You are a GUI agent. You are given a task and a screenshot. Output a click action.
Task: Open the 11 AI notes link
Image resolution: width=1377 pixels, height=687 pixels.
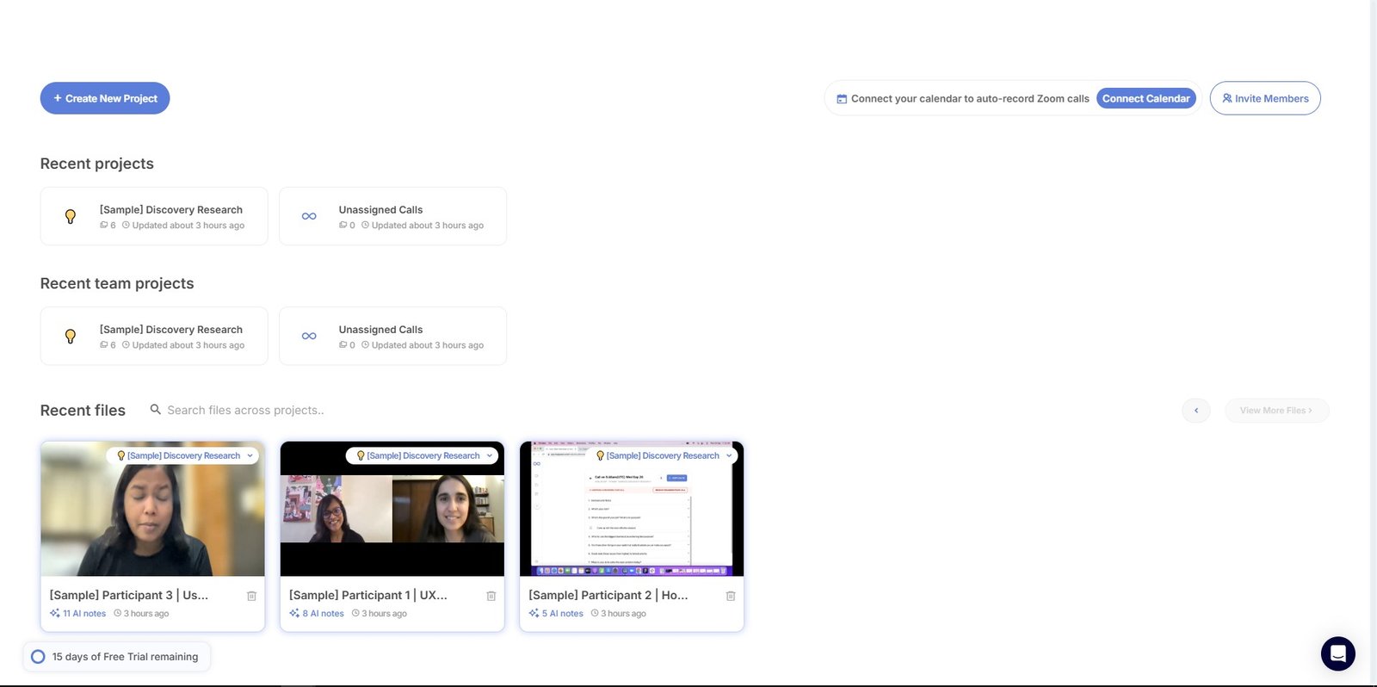tap(83, 614)
